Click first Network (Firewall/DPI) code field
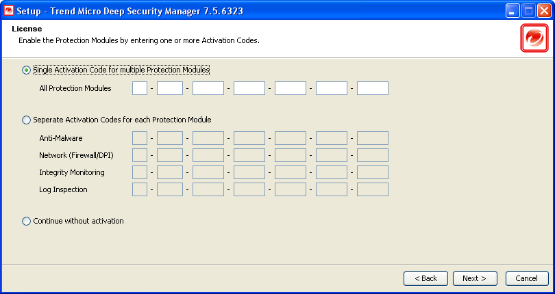The height and width of the screenshot is (294, 555). (x=140, y=155)
